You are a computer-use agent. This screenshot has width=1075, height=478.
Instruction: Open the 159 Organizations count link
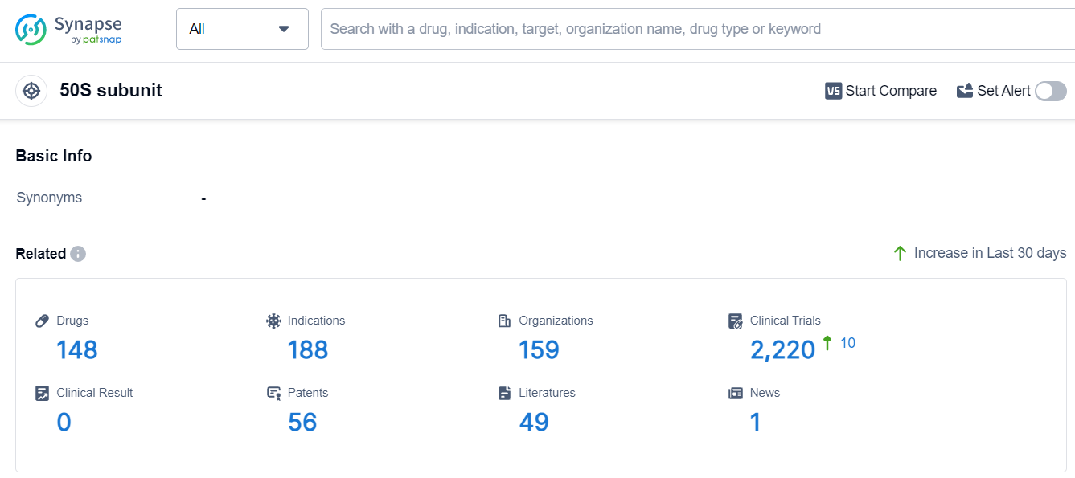point(539,350)
